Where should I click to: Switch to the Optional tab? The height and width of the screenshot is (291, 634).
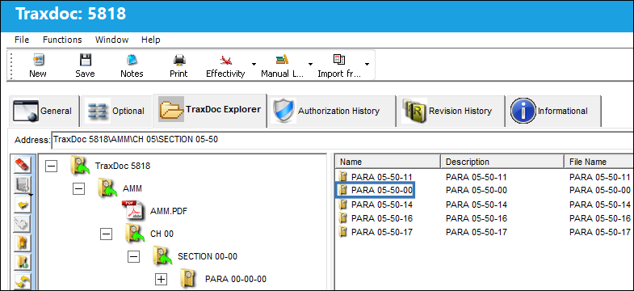click(x=116, y=111)
